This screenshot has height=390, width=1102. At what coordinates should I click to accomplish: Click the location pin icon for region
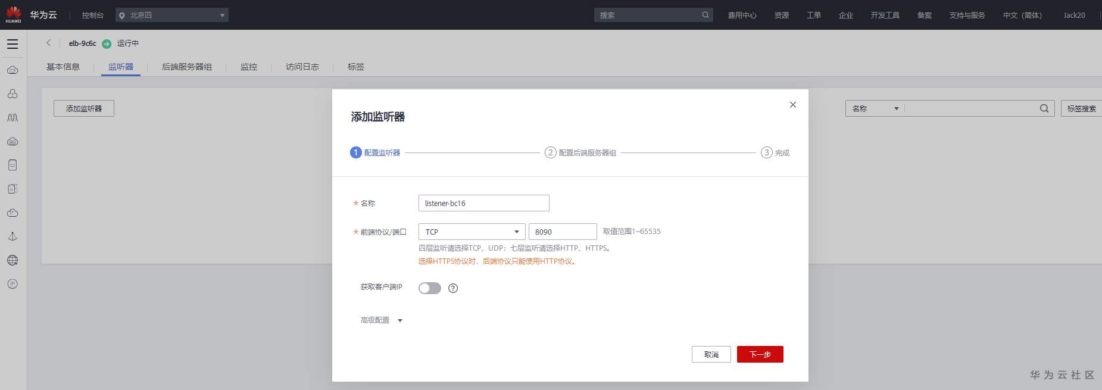(122, 15)
